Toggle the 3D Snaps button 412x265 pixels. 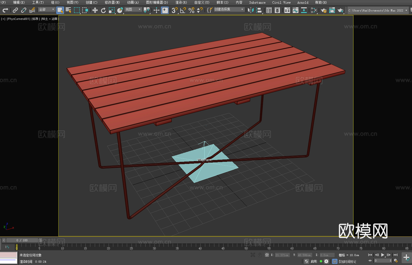(x=175, y=10)
